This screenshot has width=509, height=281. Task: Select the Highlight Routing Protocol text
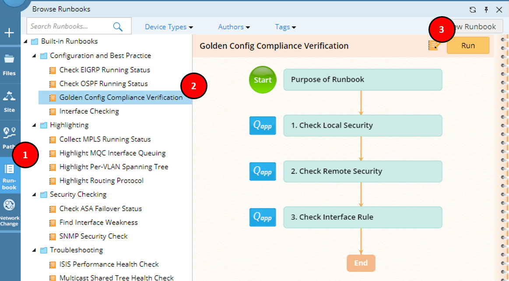(101, 180)
